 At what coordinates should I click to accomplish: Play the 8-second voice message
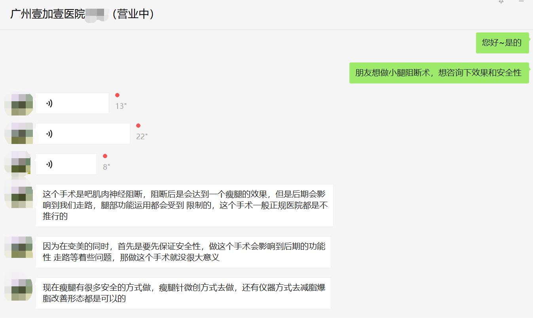66,164
